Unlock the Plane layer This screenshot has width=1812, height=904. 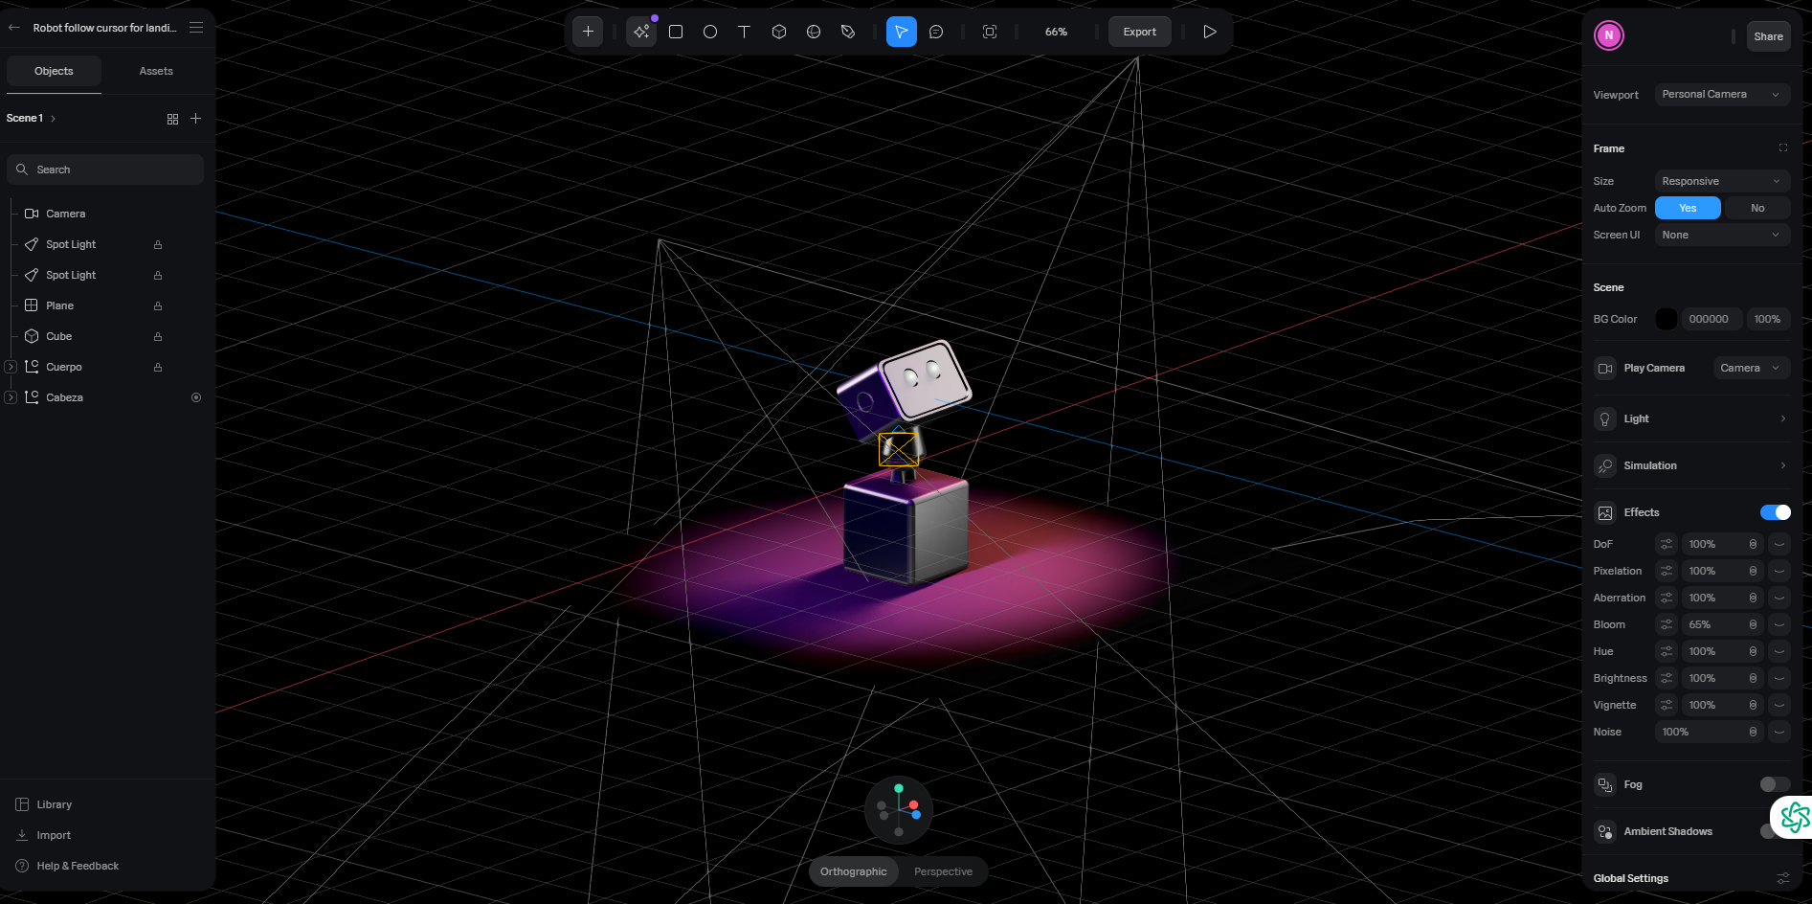coord(158,306)
